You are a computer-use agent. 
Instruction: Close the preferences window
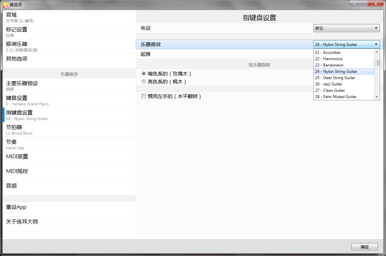[x=376, y=3]
